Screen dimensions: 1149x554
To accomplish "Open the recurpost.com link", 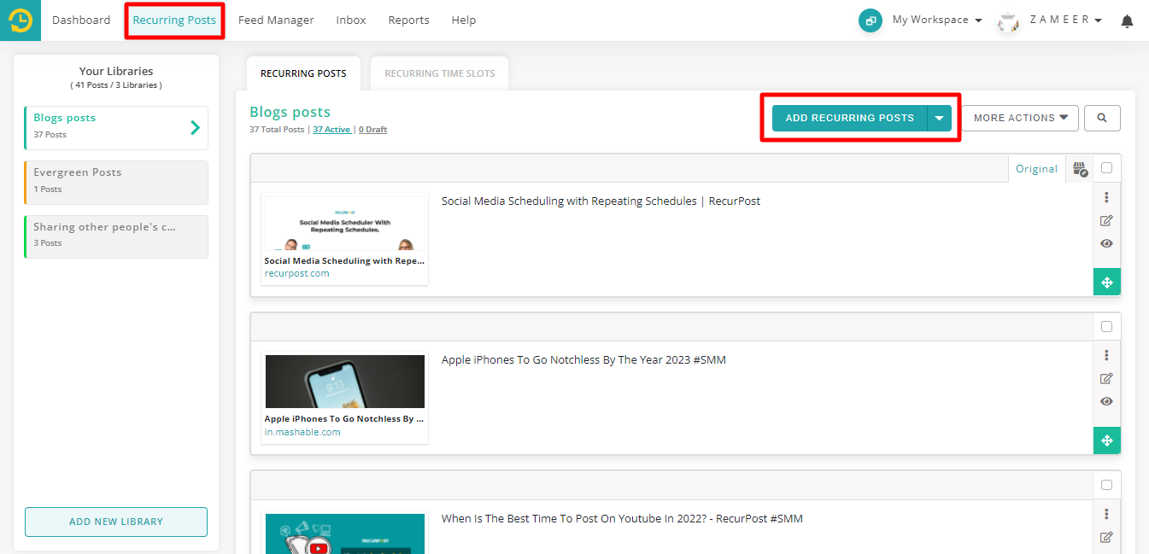I will click(296, 274).
